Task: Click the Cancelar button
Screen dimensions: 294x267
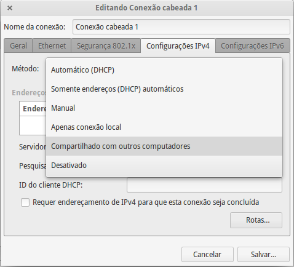Action: pyautogui.click(x=207, y=255)
